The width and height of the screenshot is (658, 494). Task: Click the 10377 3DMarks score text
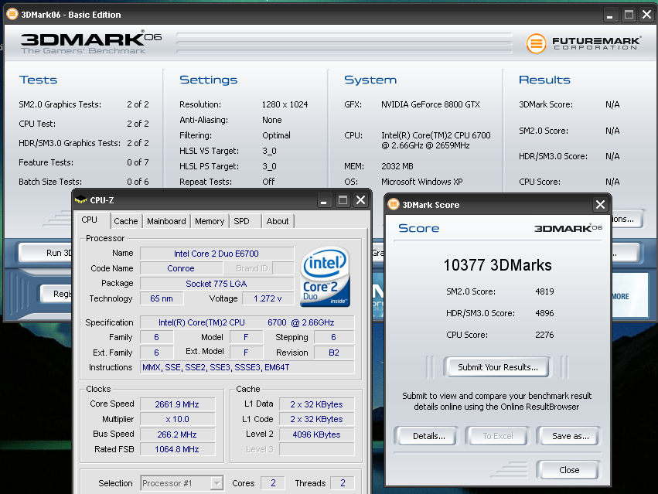[497, 265]
